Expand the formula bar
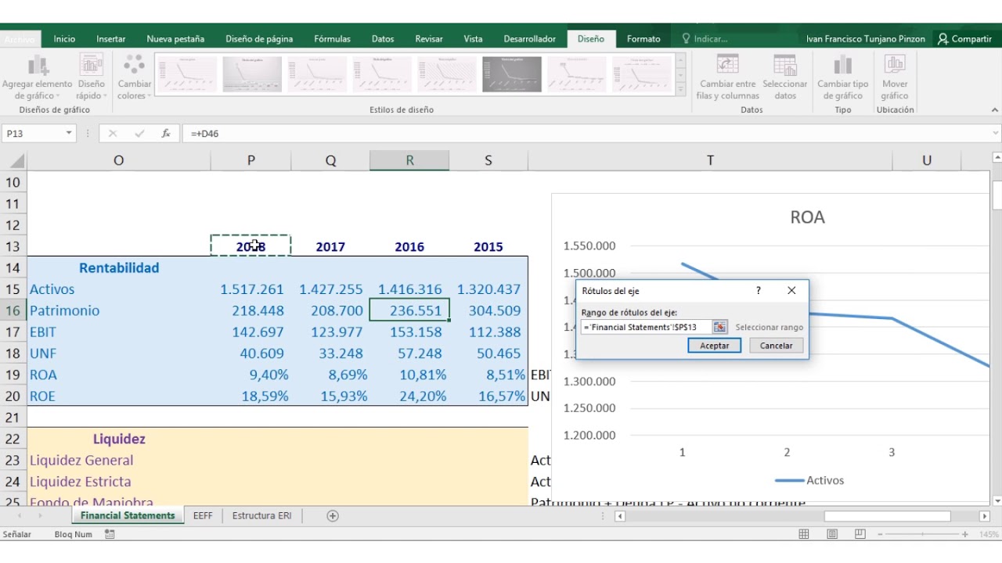1002x563 pixels. 995,134
